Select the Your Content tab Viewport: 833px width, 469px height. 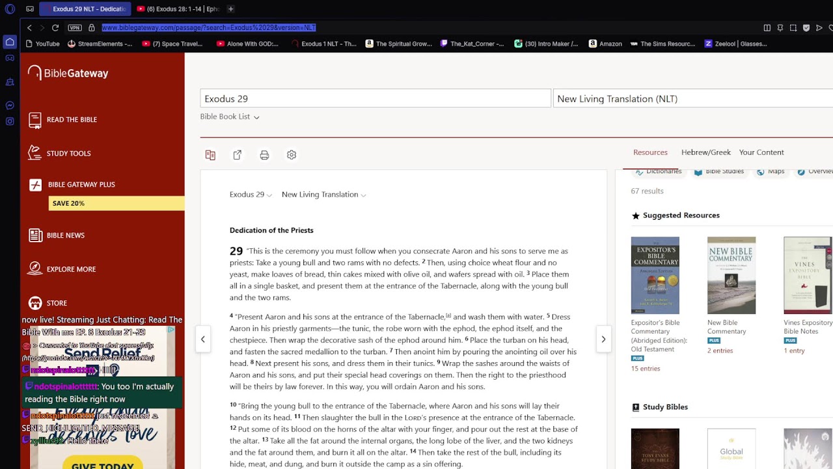761,152
